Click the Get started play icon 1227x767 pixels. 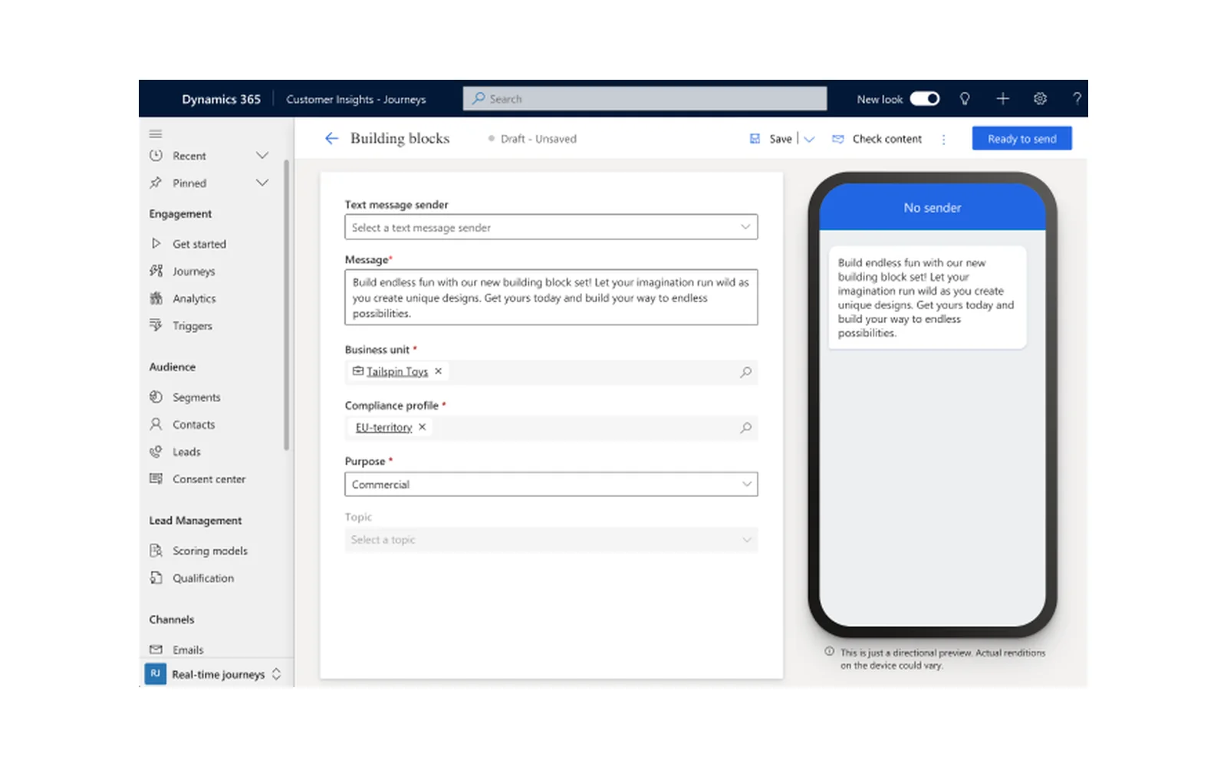point(156,243)
